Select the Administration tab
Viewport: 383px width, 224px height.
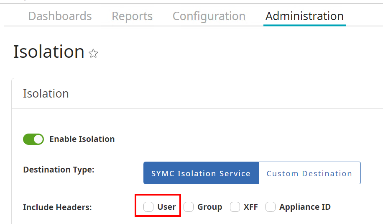(x=304, y=16)
